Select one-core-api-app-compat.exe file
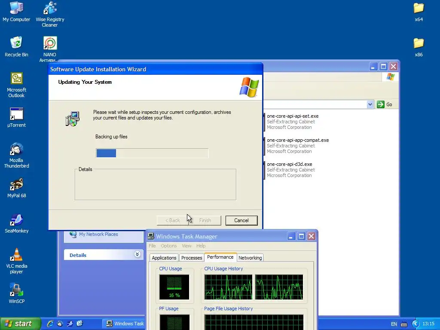 click(297, 140)
